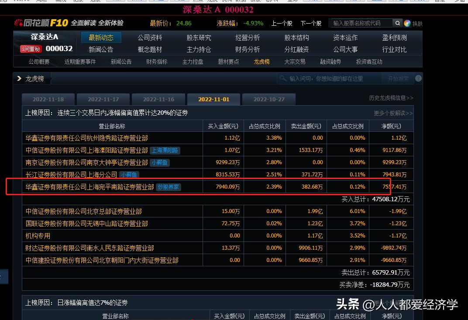Viewport: 468px width, 320px height.
Task: Open the 资本运作 menu
Action: [345, 38]
